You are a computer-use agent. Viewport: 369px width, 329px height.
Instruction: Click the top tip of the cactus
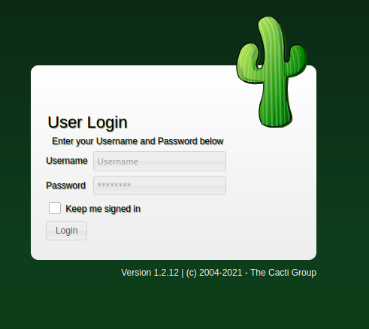[x=269, y=21]
